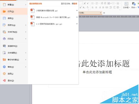Image resolution: width=139 pixels, height=104 pixels.
Task: Close the 演示文稿1 document tab
Action: 101,13
